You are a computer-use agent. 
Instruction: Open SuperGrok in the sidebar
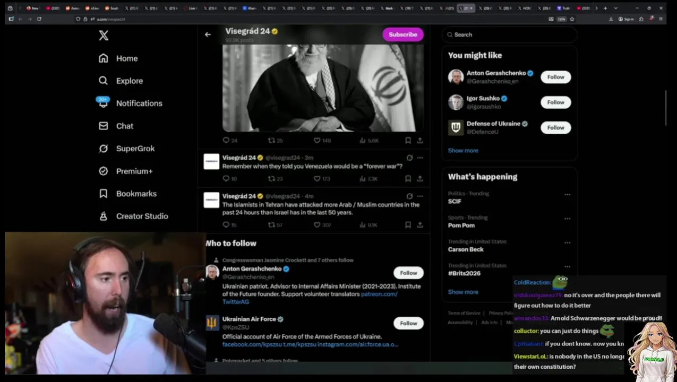coord(127,149)
